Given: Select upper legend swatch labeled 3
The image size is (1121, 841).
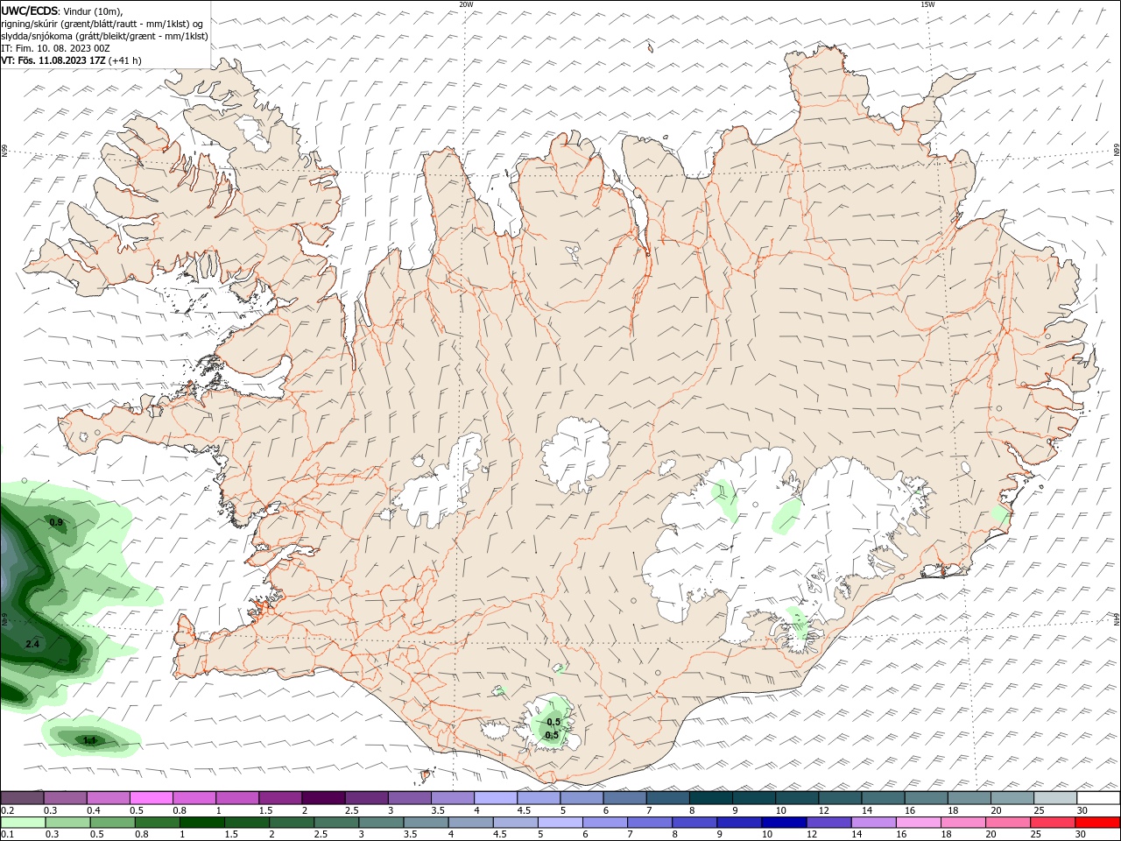Looking at the screenshot, I should pyautogui.click(x=409, y=798).
